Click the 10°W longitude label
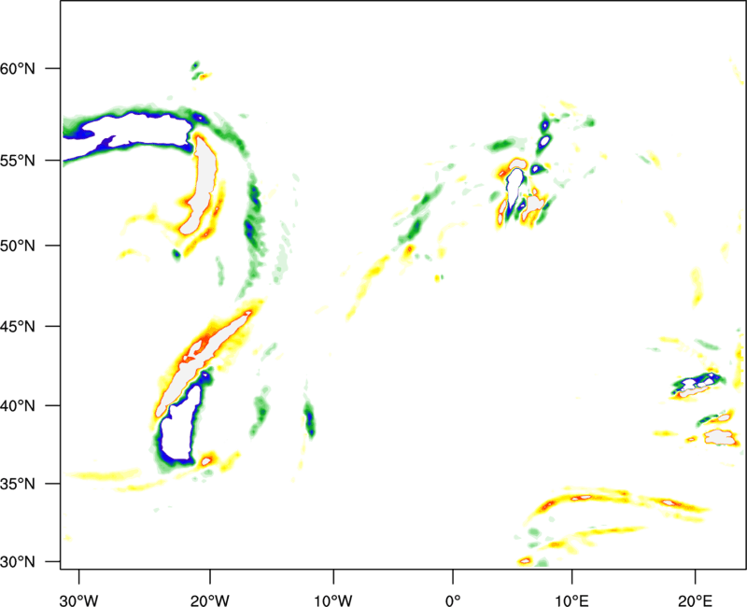Viewport: 747px width, 607px height. 333,600
